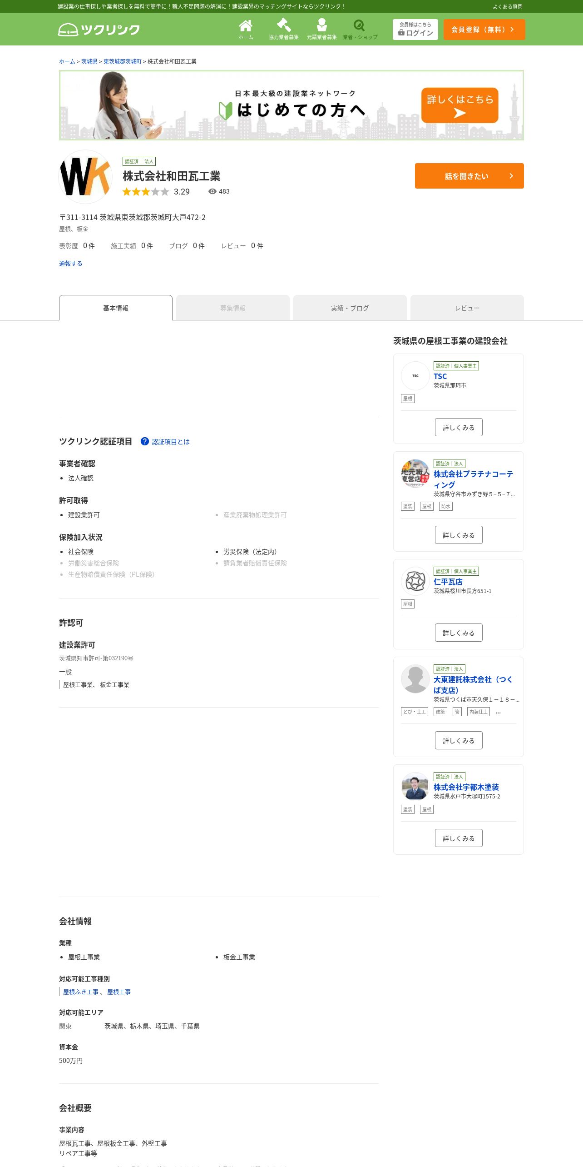Click the question mark help icon
Screen dimensions: 583x1167
coord(145,441)
